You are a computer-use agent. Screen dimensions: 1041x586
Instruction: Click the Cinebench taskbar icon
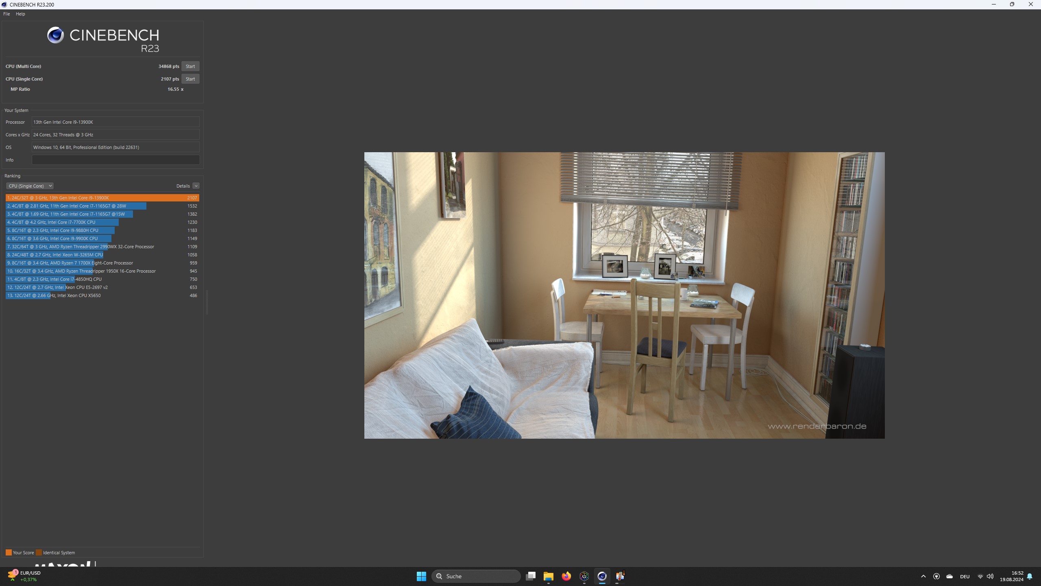(602, 576)
